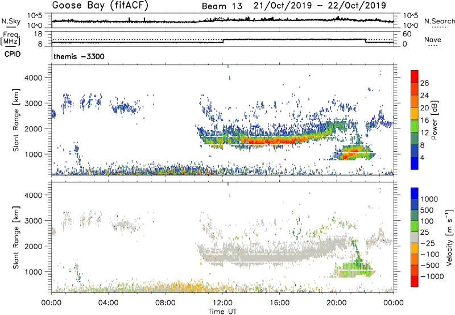Click the yellow segment of the Power color bar

[x=415, y=114]
